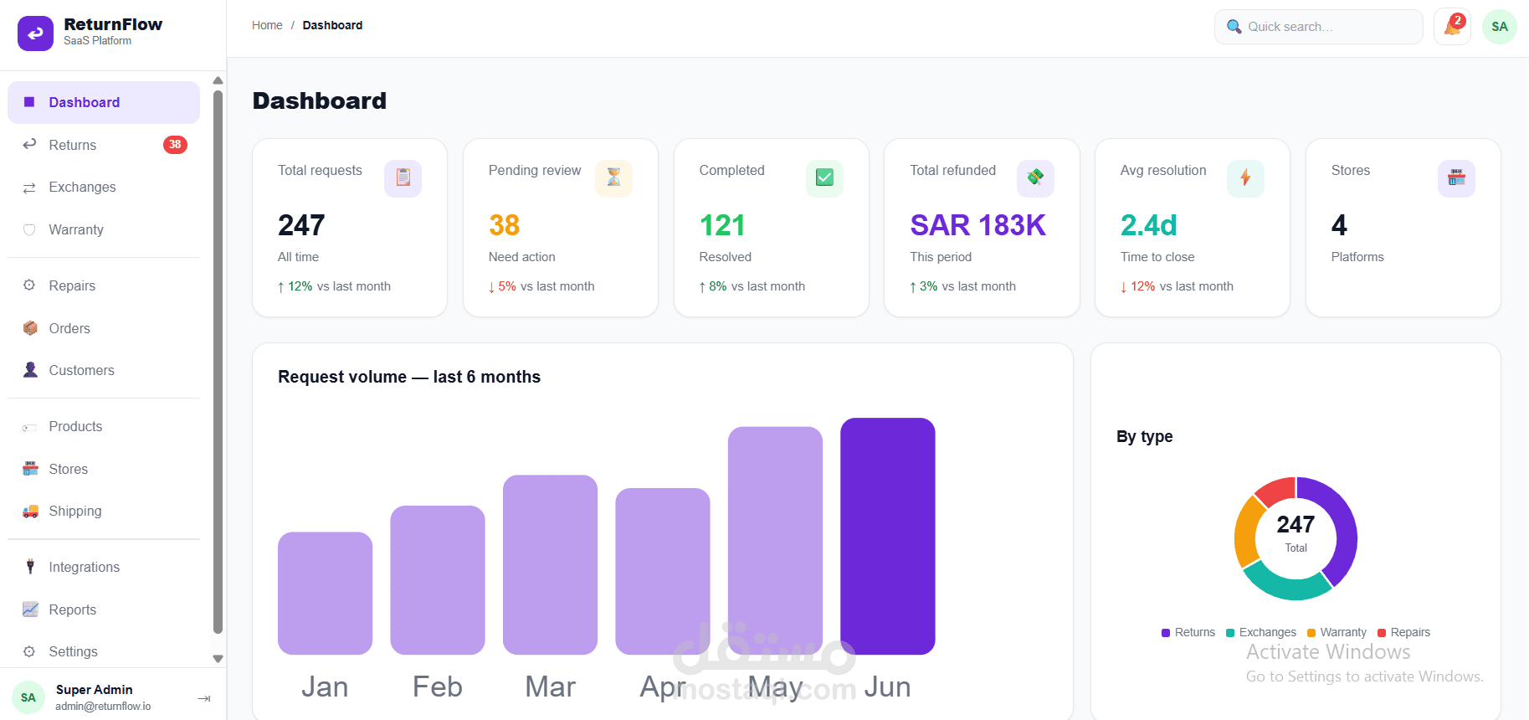
Task: Click the Feb bar in chart
Action: point(438,580)
